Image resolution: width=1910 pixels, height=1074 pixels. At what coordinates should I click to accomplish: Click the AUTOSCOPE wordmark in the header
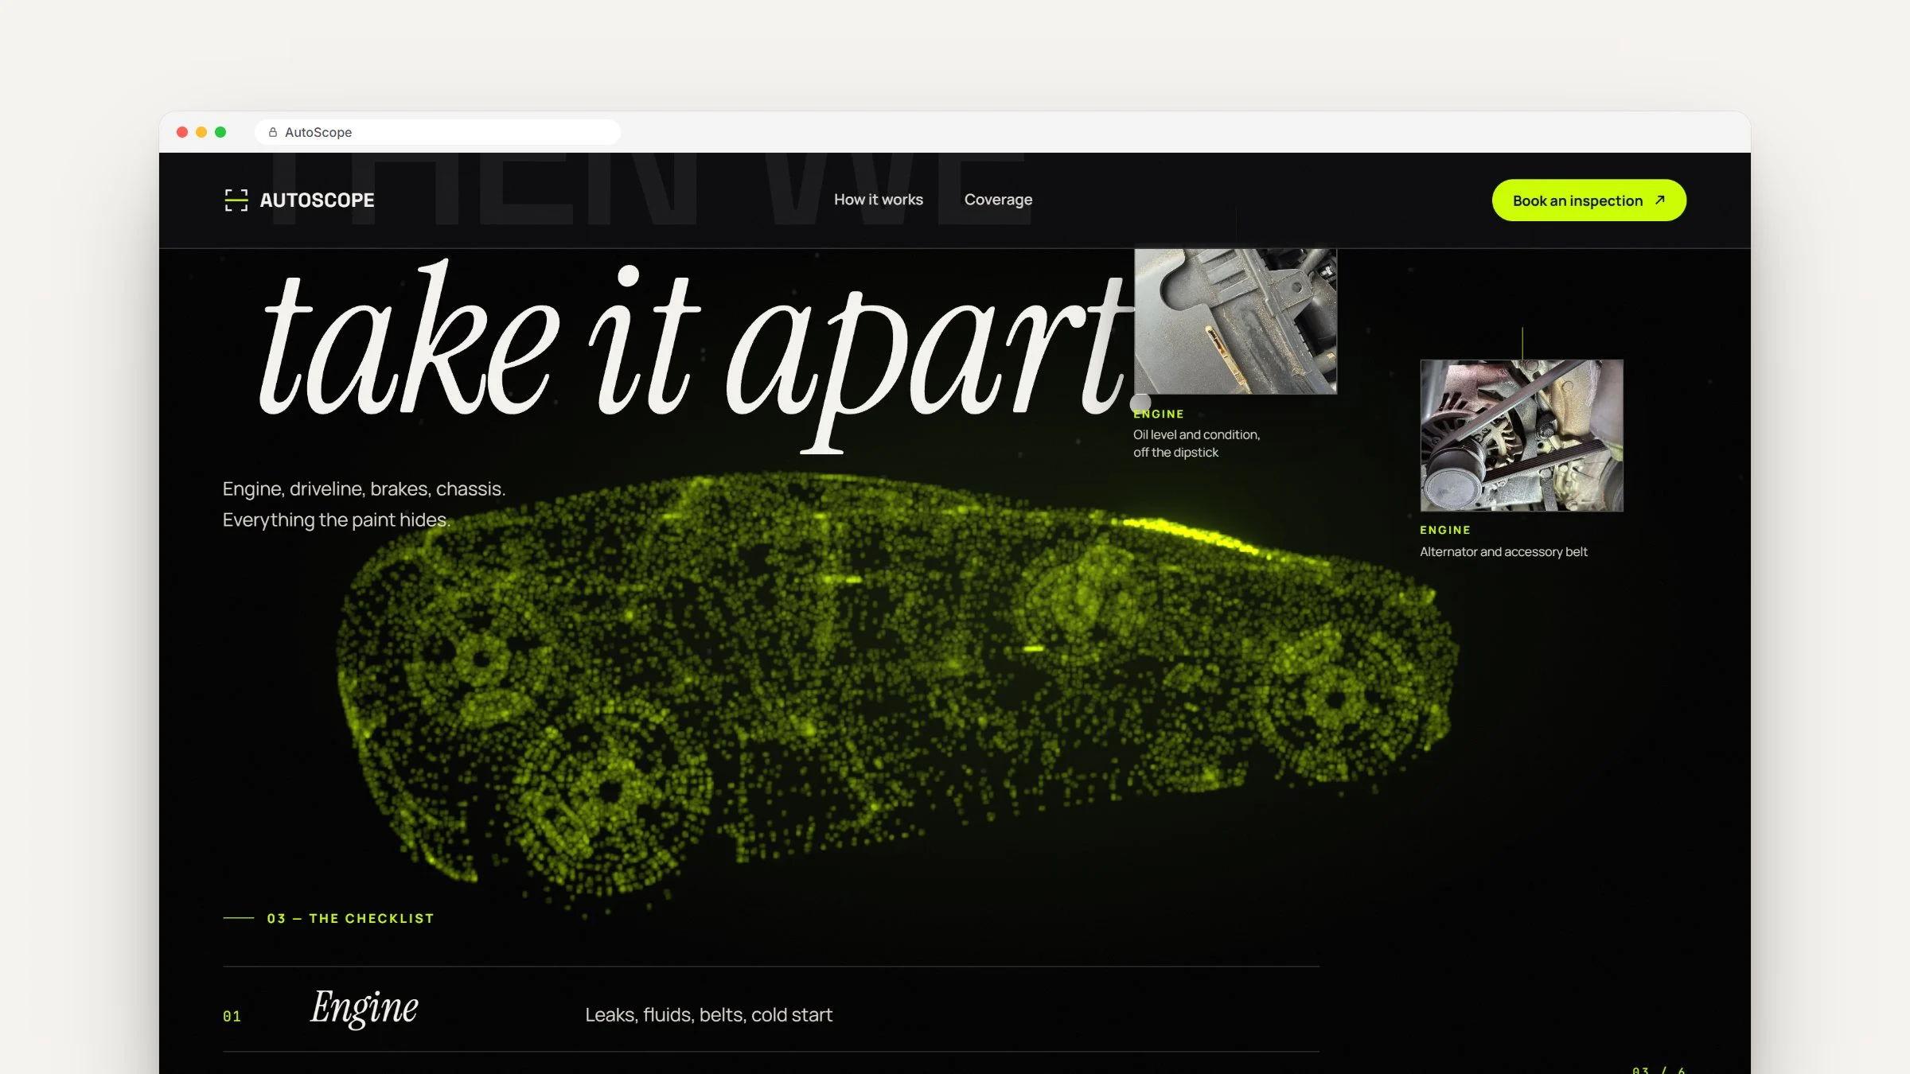click(x=317, y=200)
